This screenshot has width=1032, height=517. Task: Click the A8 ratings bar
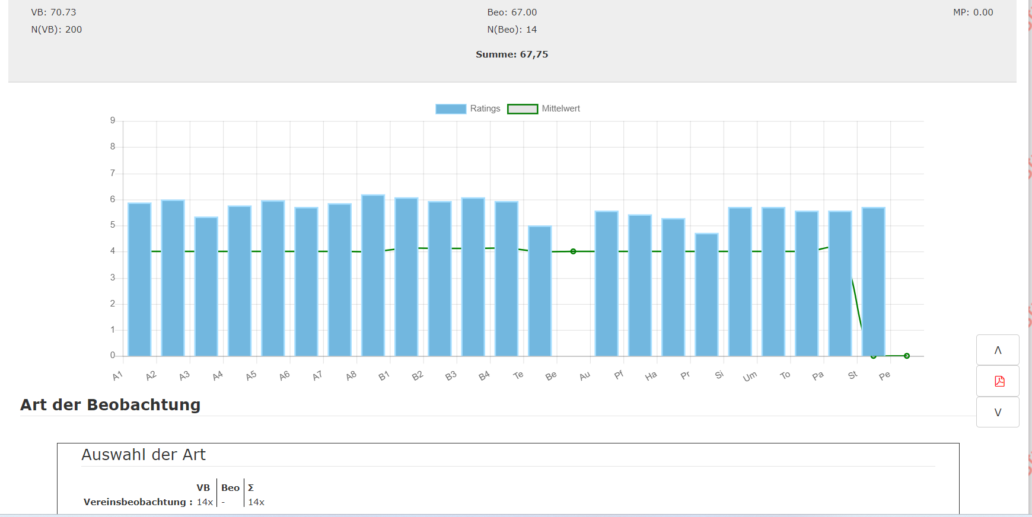(373, 275)
